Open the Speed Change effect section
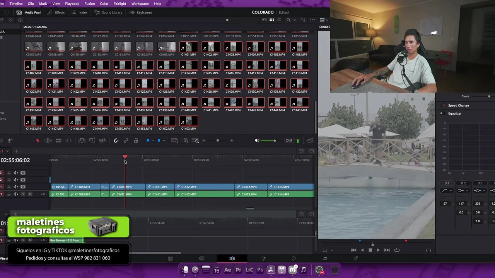This screenshot has width=495, height=278. 458,105
